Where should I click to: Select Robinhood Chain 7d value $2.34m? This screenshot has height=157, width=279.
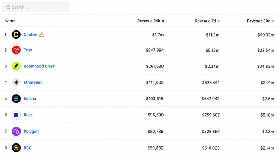click(212, 66)
